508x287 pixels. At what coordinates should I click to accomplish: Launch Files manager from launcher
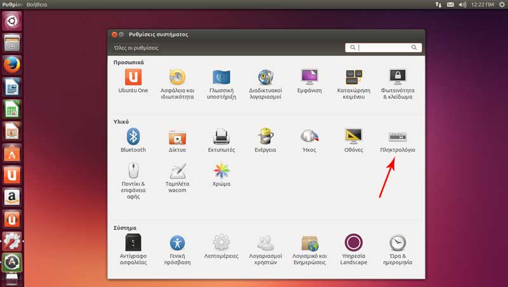point(12,43)
